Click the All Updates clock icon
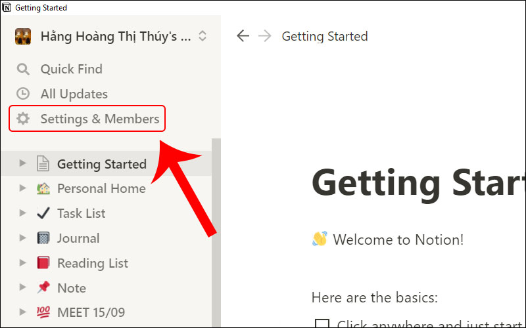 point(23,94)
